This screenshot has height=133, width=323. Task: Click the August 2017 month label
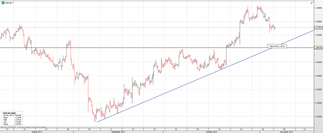point(37,132)
